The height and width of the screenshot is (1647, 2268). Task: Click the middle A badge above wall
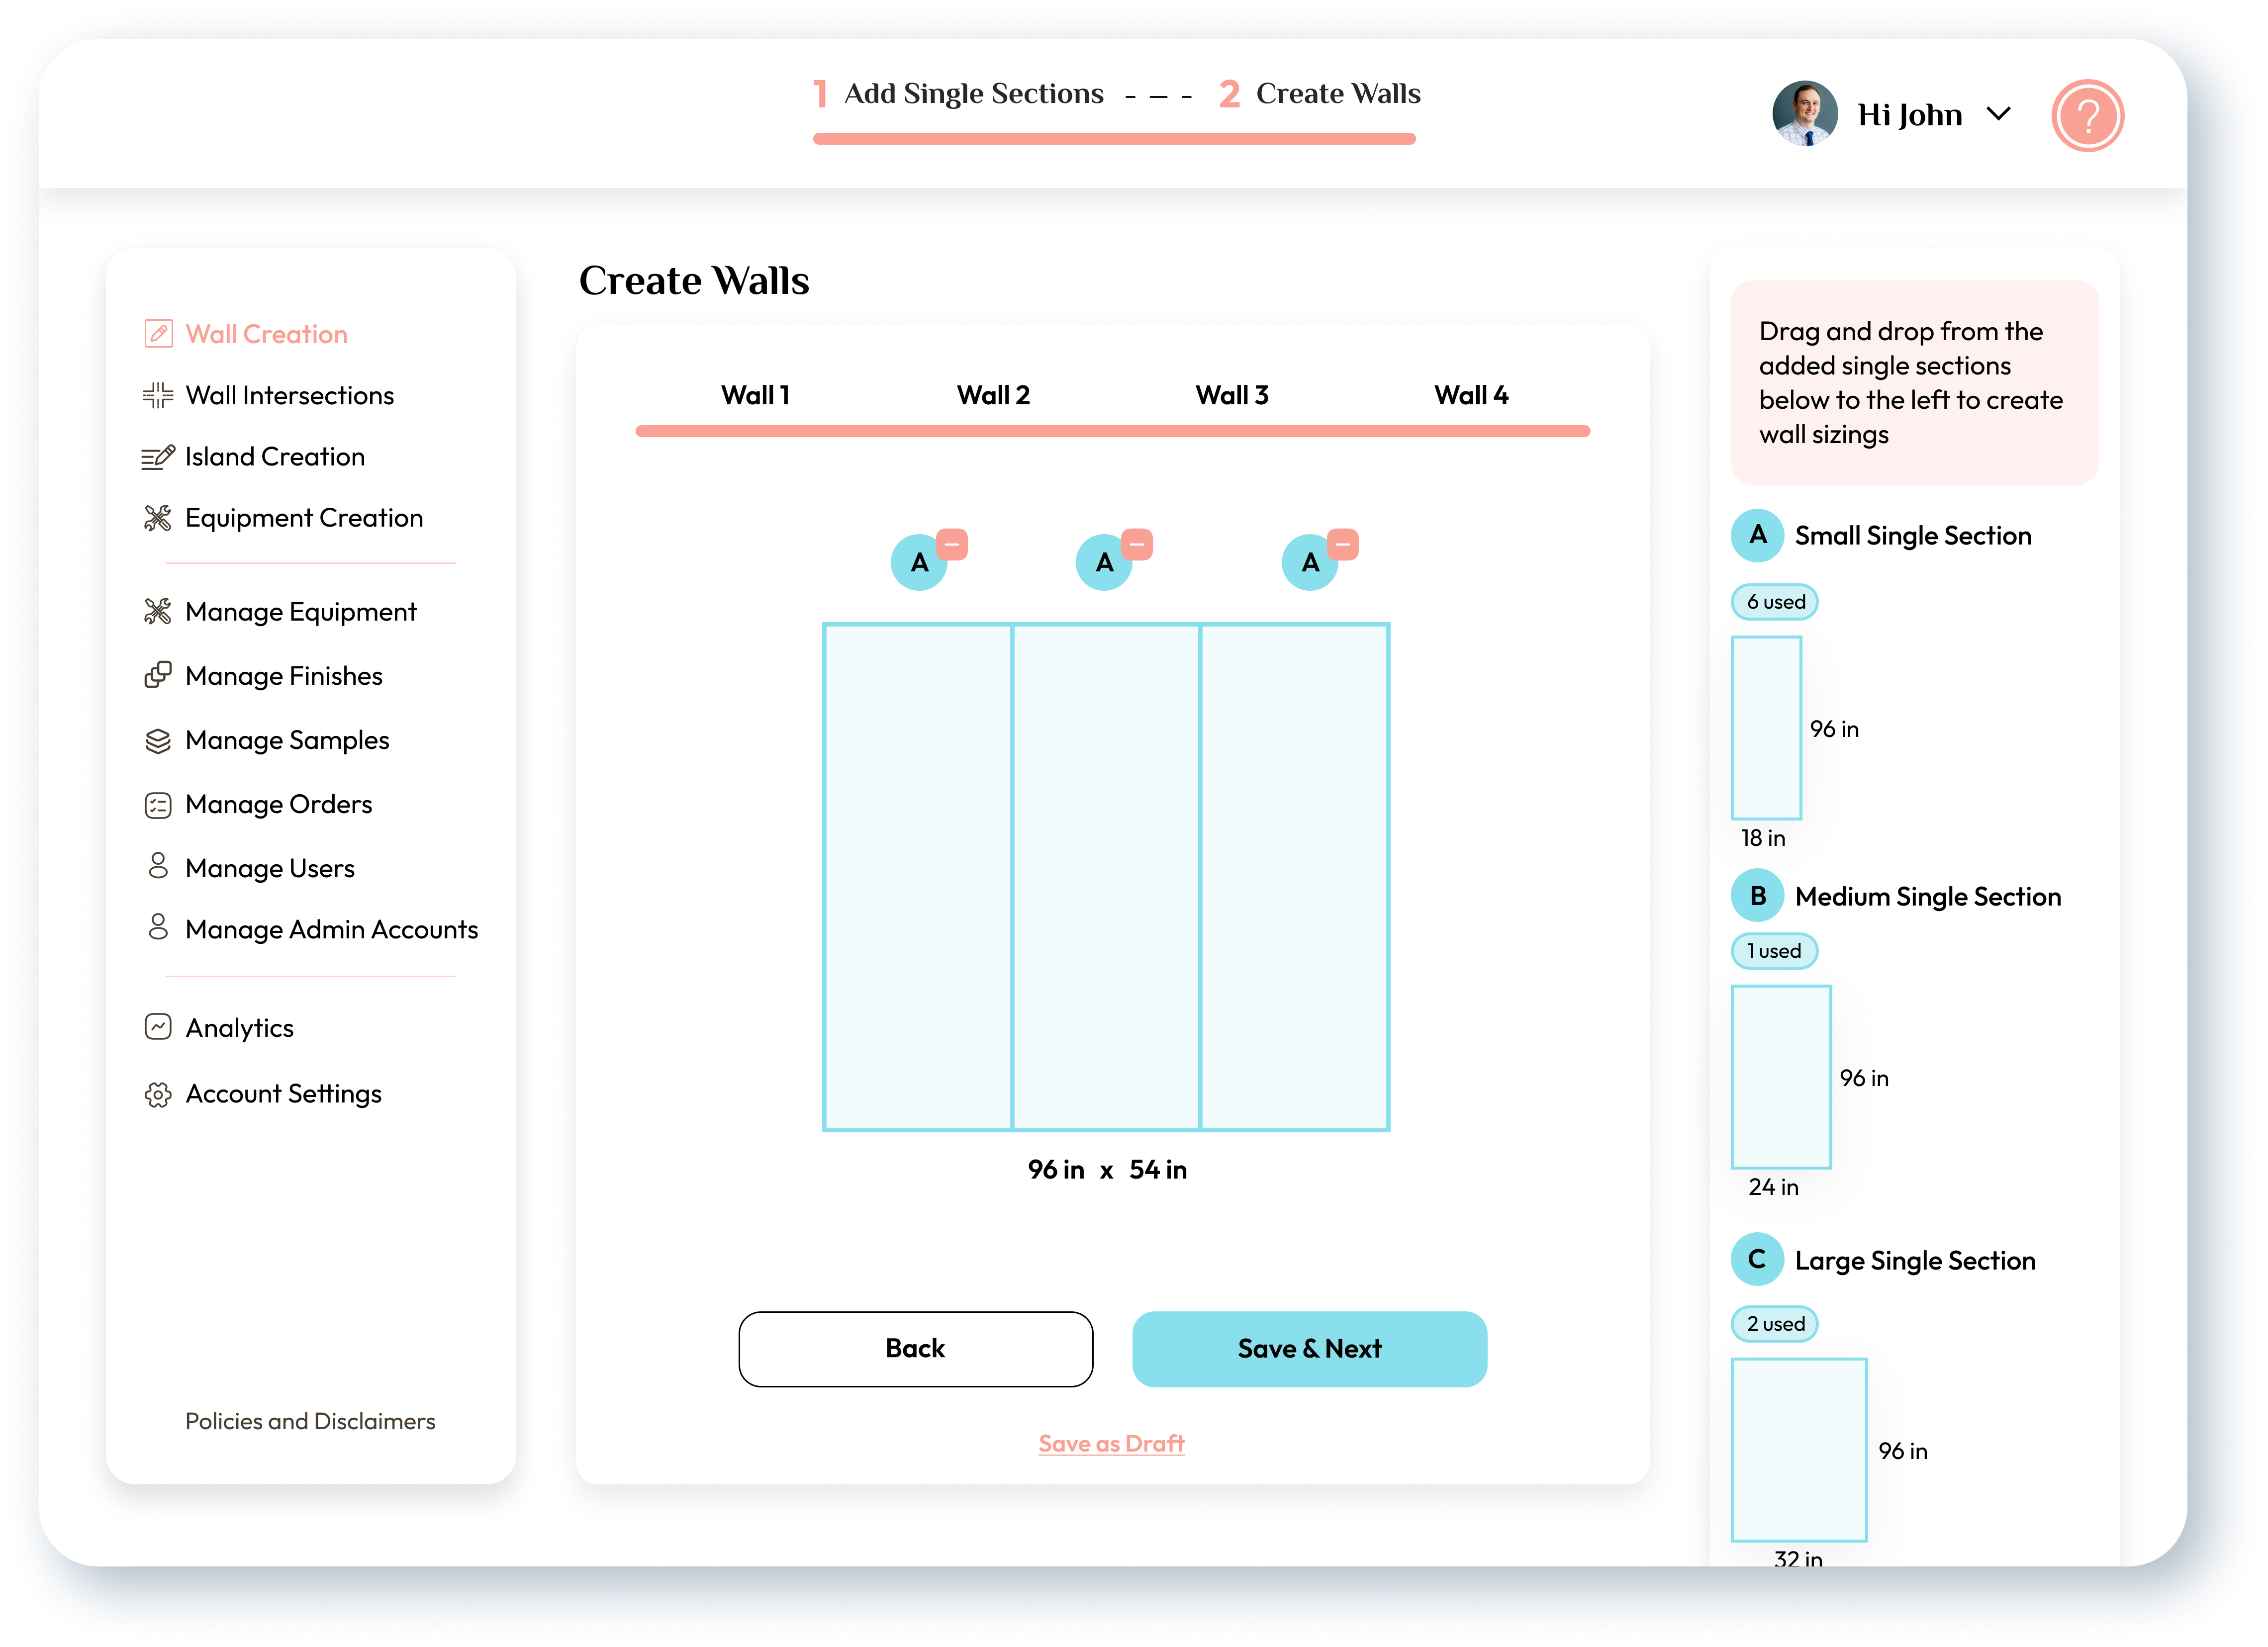click(x=1104, y=563)
